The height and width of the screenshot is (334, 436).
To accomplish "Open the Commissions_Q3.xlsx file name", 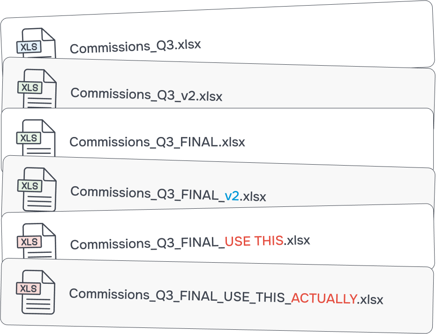I will pyautogui.click(x=135, y=46).
